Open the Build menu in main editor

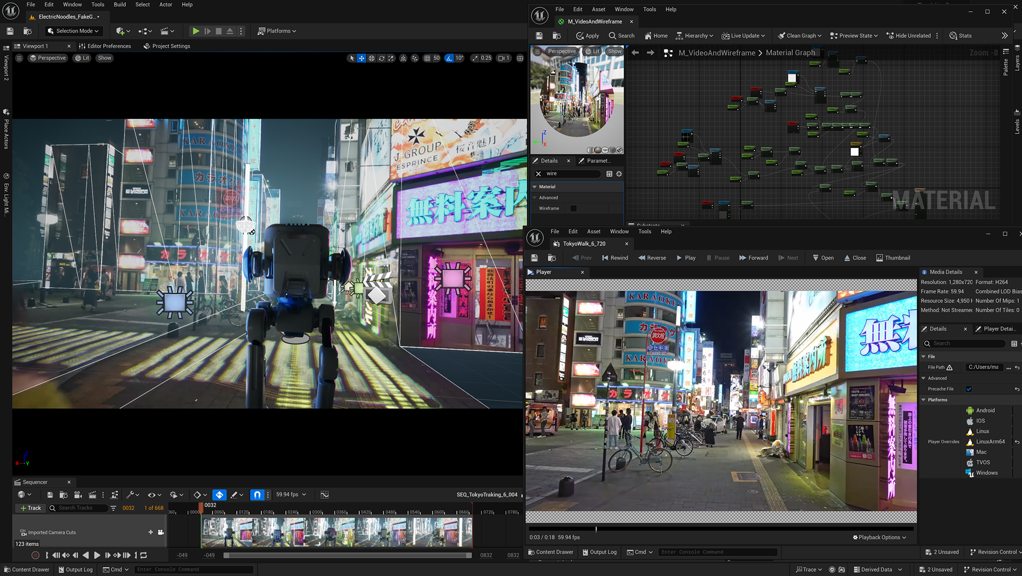click(x=120, y=4)
